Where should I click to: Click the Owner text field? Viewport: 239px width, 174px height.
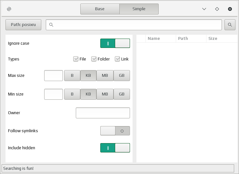point(103,113)
